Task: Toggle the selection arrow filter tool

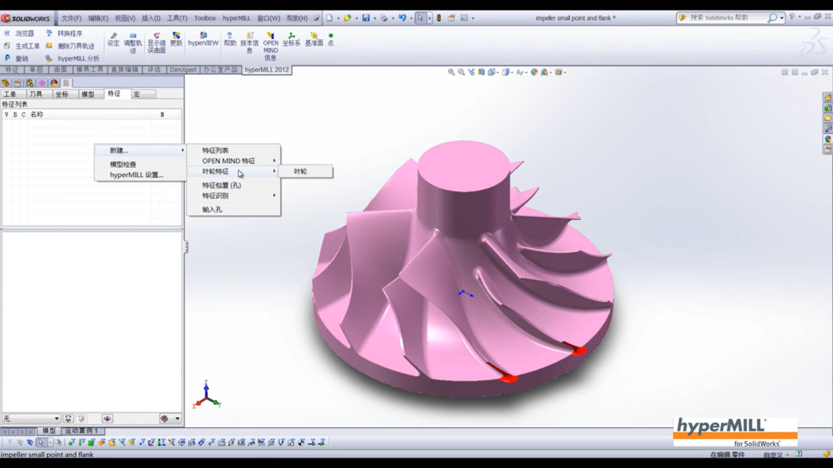Action: (x=42, y=442)
